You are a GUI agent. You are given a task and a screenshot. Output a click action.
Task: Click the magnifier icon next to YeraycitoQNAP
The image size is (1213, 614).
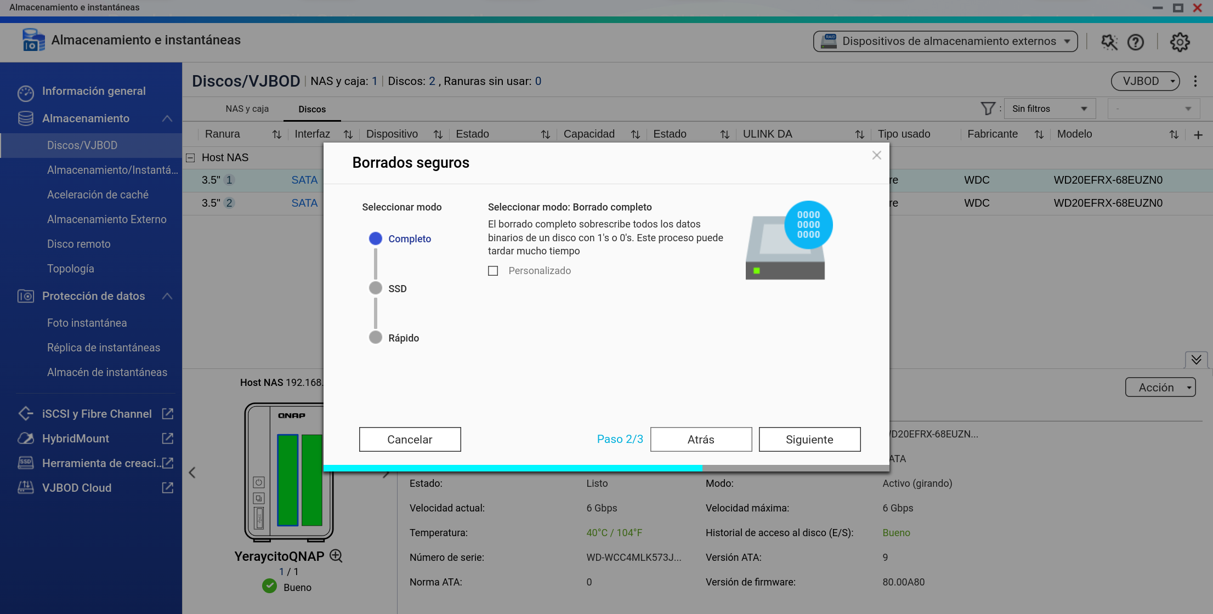coord(336,556)
